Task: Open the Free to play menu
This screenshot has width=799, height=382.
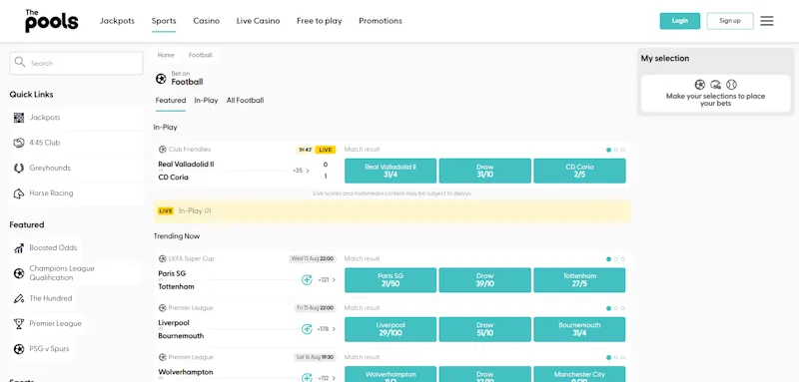Action: pos(319,21)
